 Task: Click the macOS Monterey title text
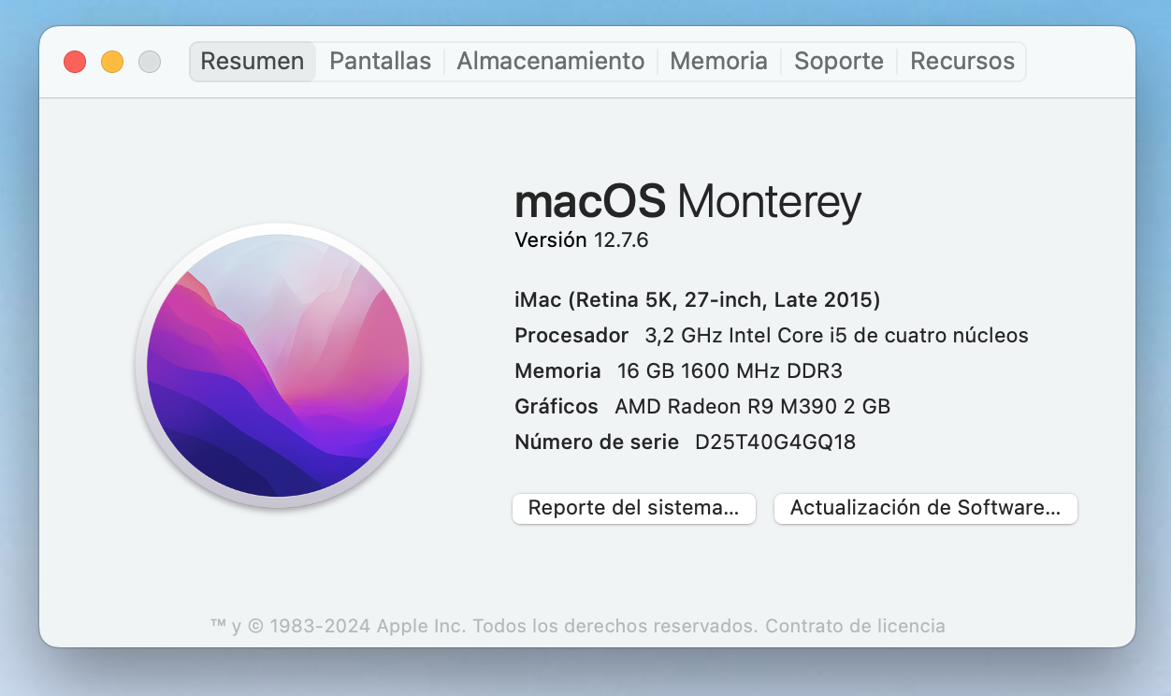687,201
